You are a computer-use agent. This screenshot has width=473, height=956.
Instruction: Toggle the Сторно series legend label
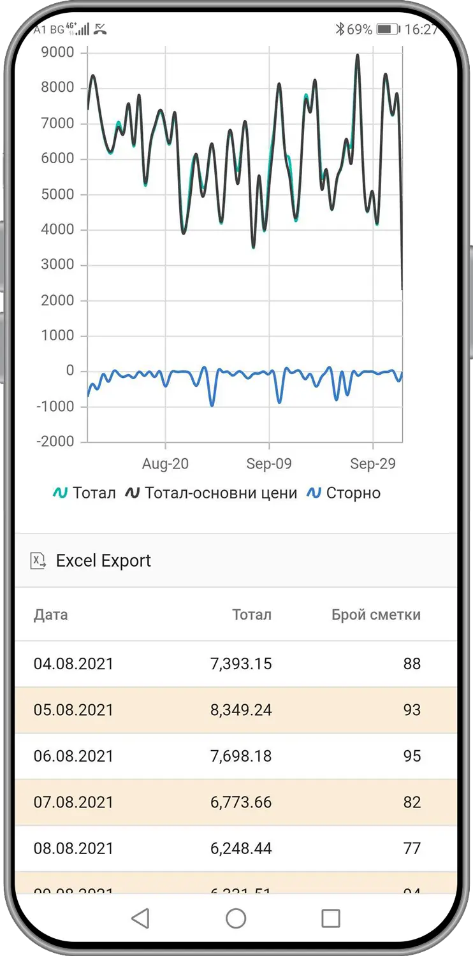353,493
